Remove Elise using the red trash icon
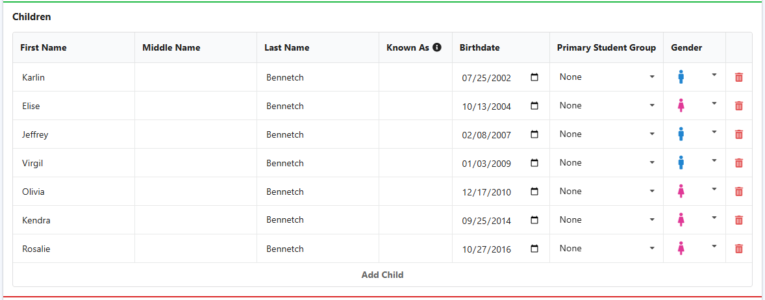This screenshot has width=765, height=300. pyautogui.click(x=738, y=105)
